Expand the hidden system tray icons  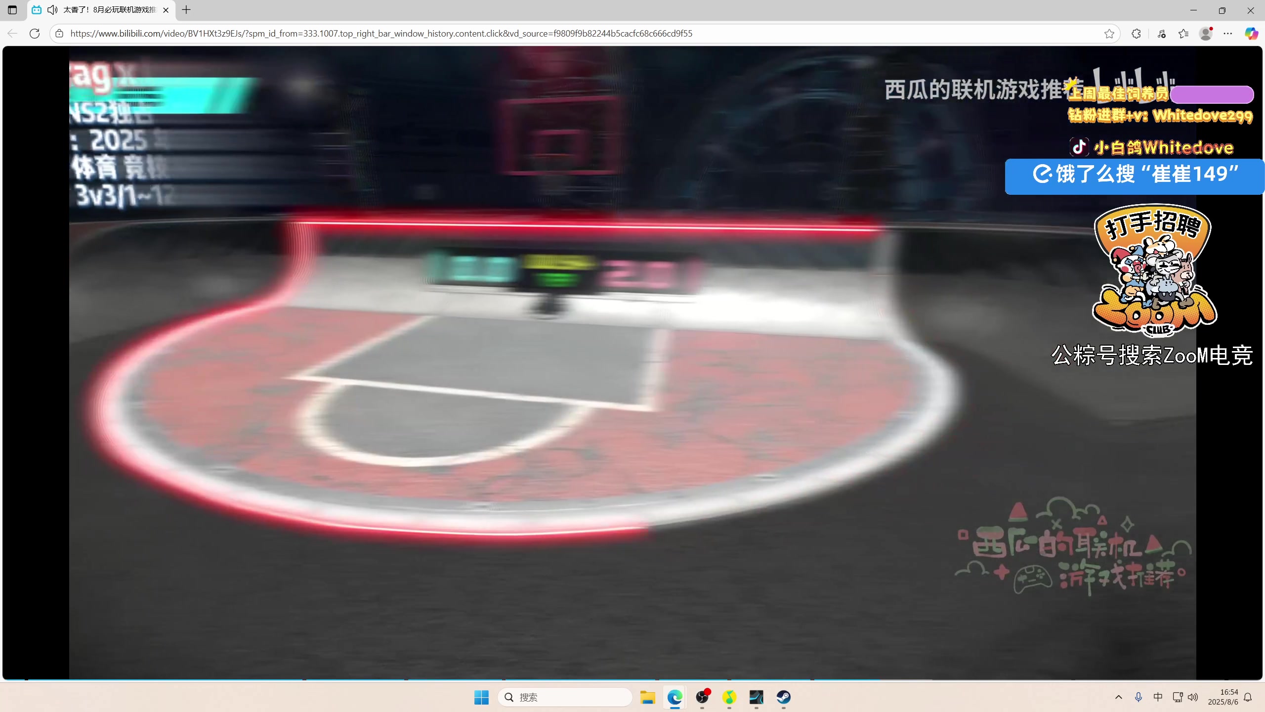pyautogui.click(x=1119, y=697)
